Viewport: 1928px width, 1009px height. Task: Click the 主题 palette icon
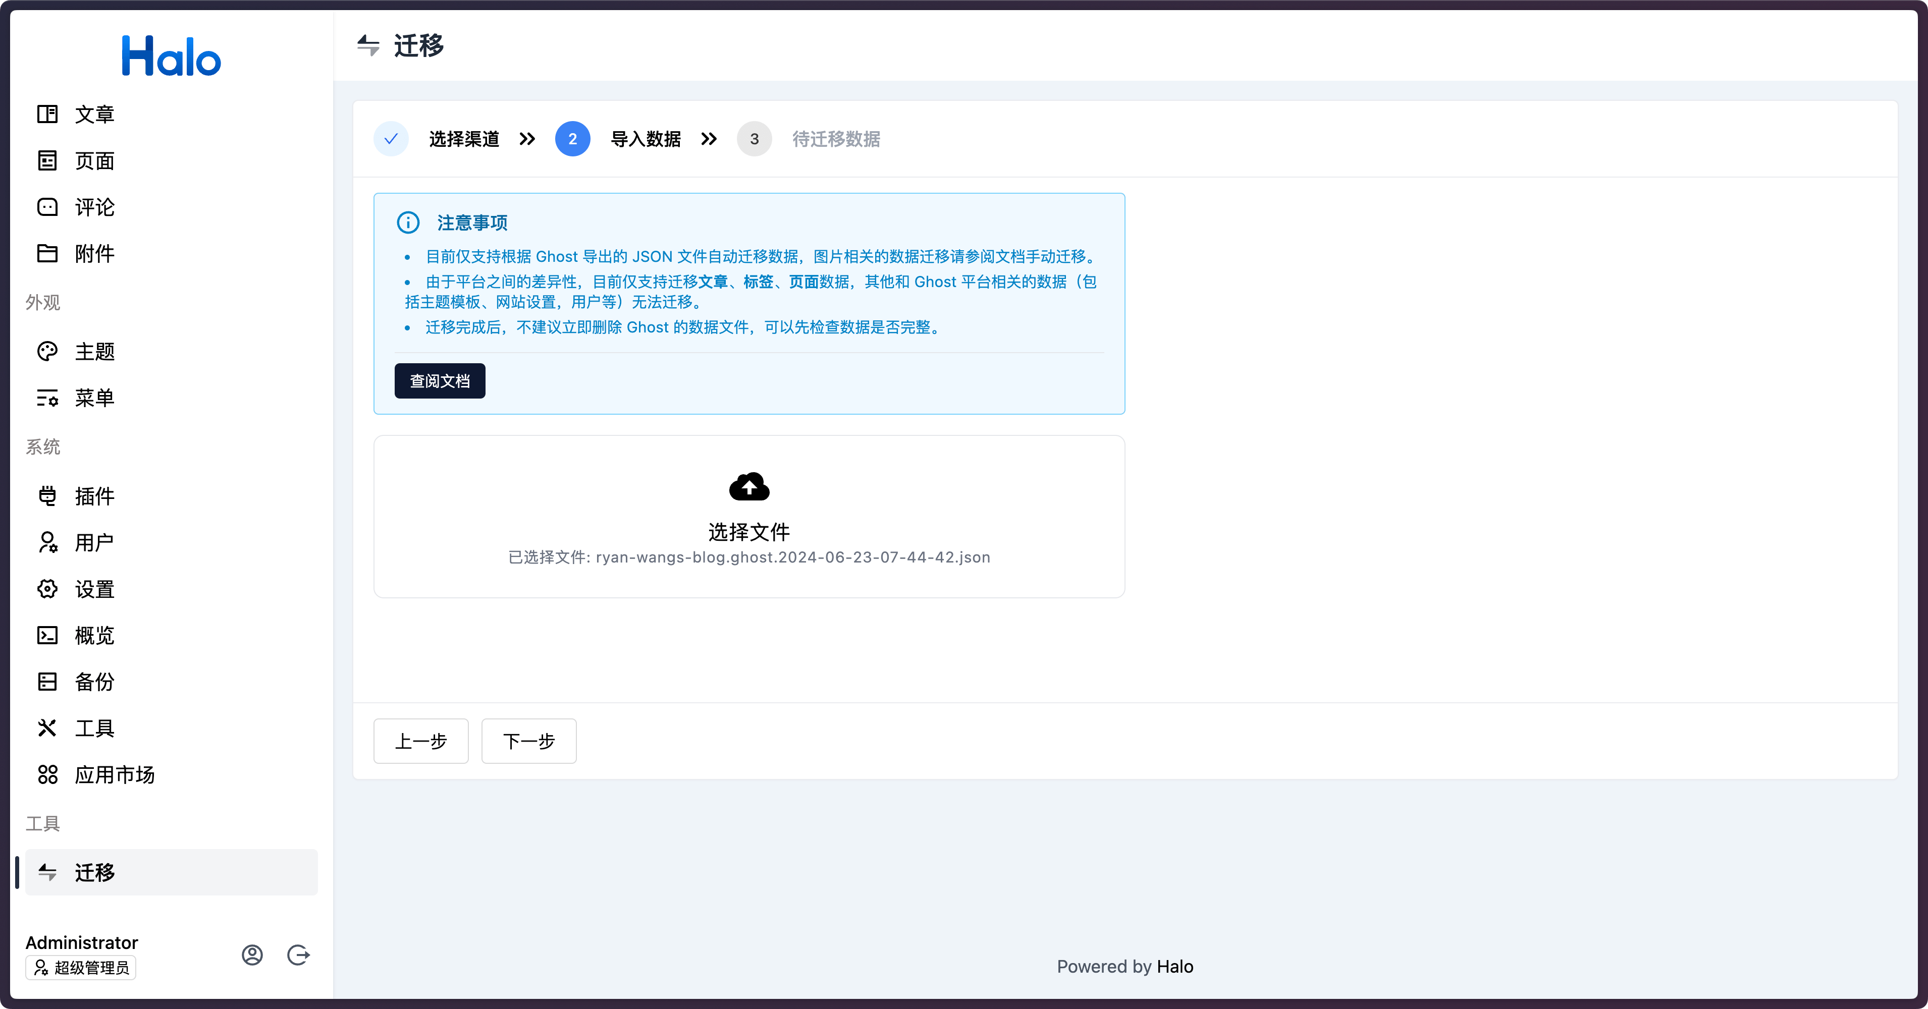pos(47,352)
